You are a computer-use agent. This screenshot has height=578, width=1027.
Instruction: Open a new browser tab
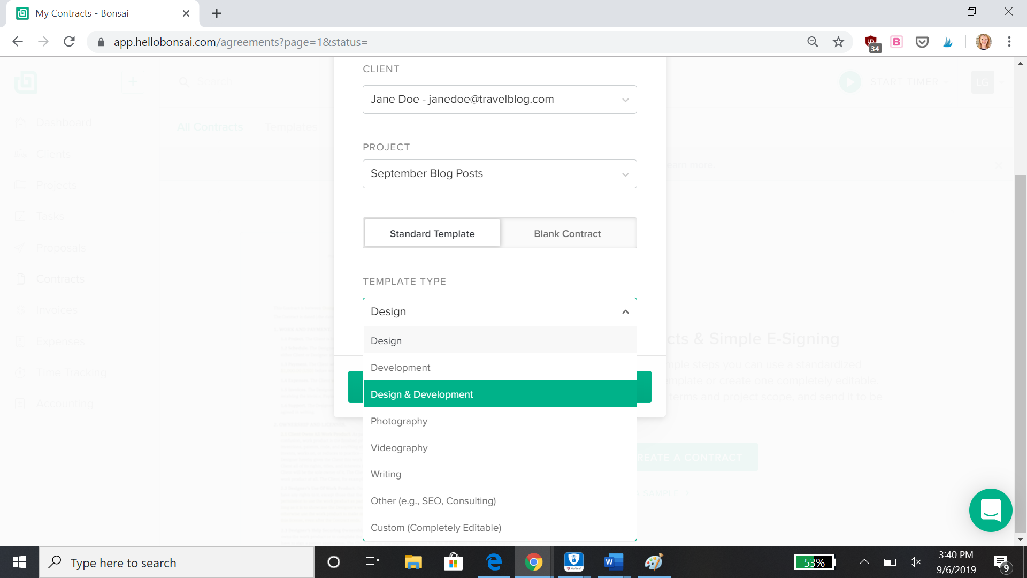(217, 13)
